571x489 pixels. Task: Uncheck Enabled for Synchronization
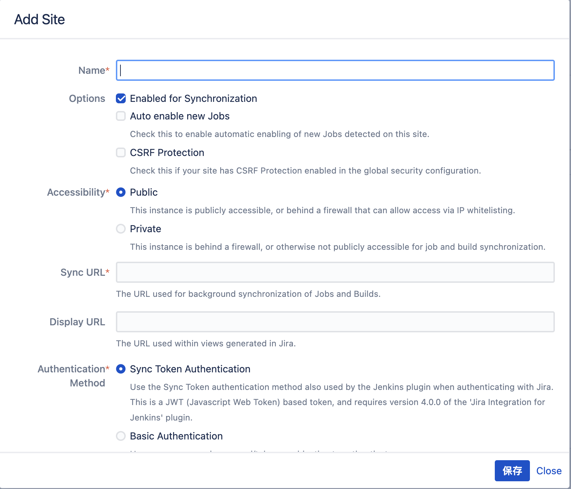point(121,99)
